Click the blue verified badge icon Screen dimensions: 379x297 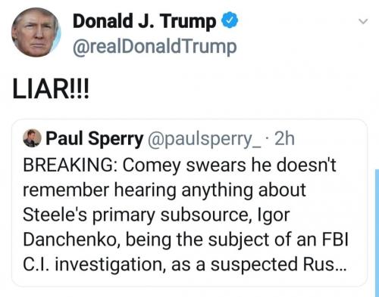click(230, 21)
